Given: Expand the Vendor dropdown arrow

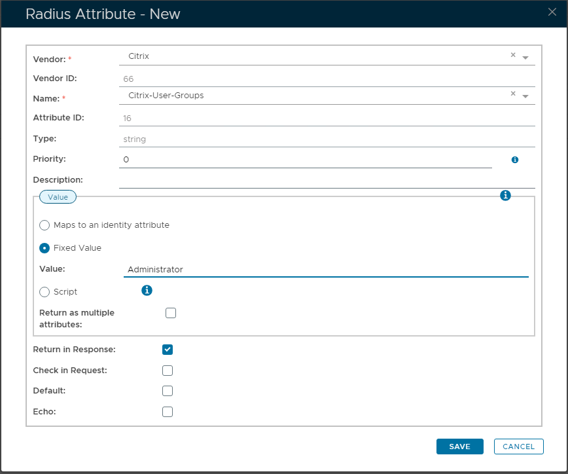Looking at the screenshot, I should pos(525,58).
